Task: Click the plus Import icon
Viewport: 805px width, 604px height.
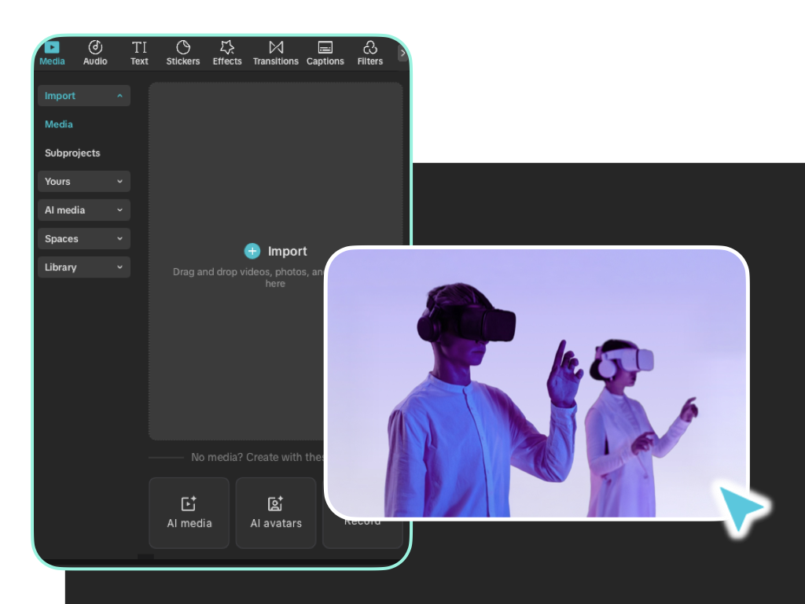Action: coord(252,251)
